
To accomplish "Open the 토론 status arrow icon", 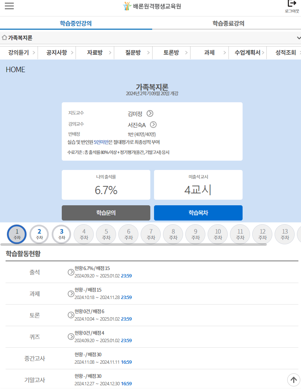I will (71, 315).
